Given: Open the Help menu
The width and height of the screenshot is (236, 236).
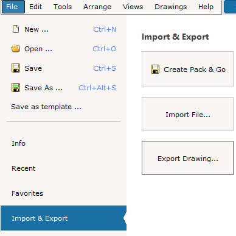Looking at the screenshot, I should pyautogui.click(x=206, y=7).
